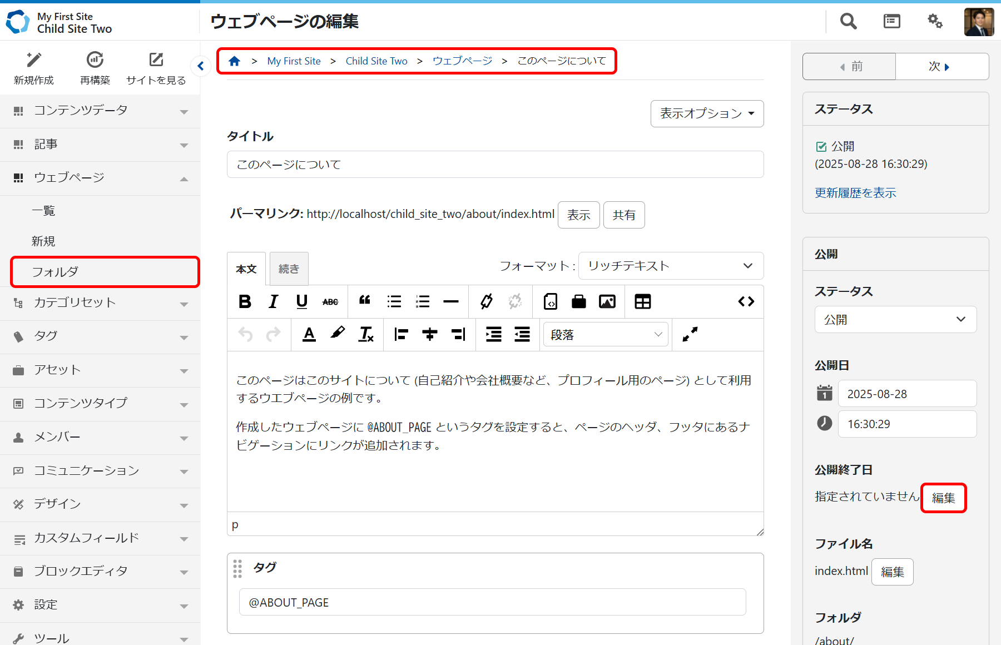Open the 表示オプション dropdown
The image size is (1001, 645).
pos(707,113)
